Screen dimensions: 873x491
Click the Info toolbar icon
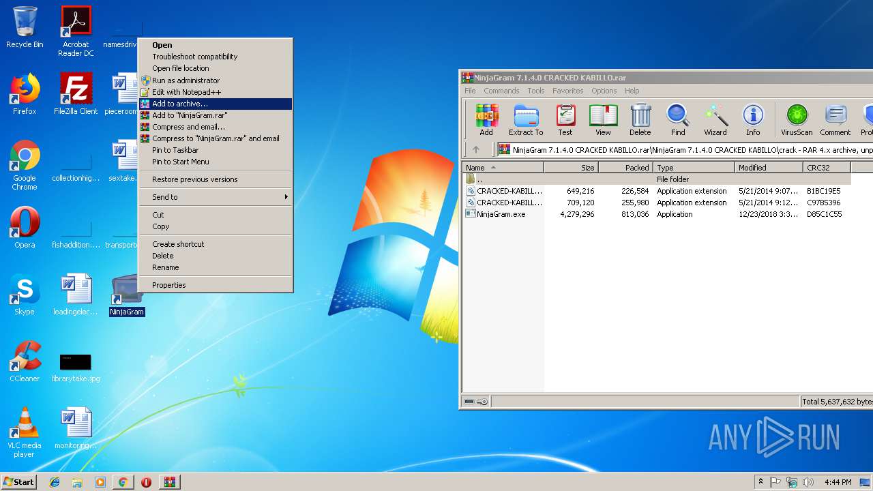click(753, 120)
